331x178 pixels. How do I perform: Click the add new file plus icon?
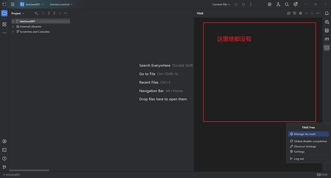click(36, 13)
